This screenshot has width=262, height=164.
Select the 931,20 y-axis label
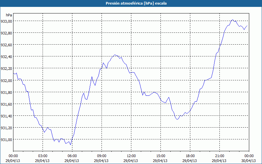pos(6,128)
